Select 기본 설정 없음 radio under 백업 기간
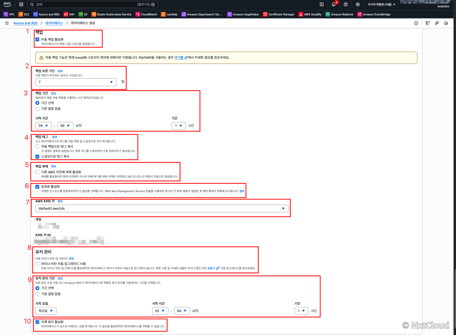The image size is (456, 335). 37,109
